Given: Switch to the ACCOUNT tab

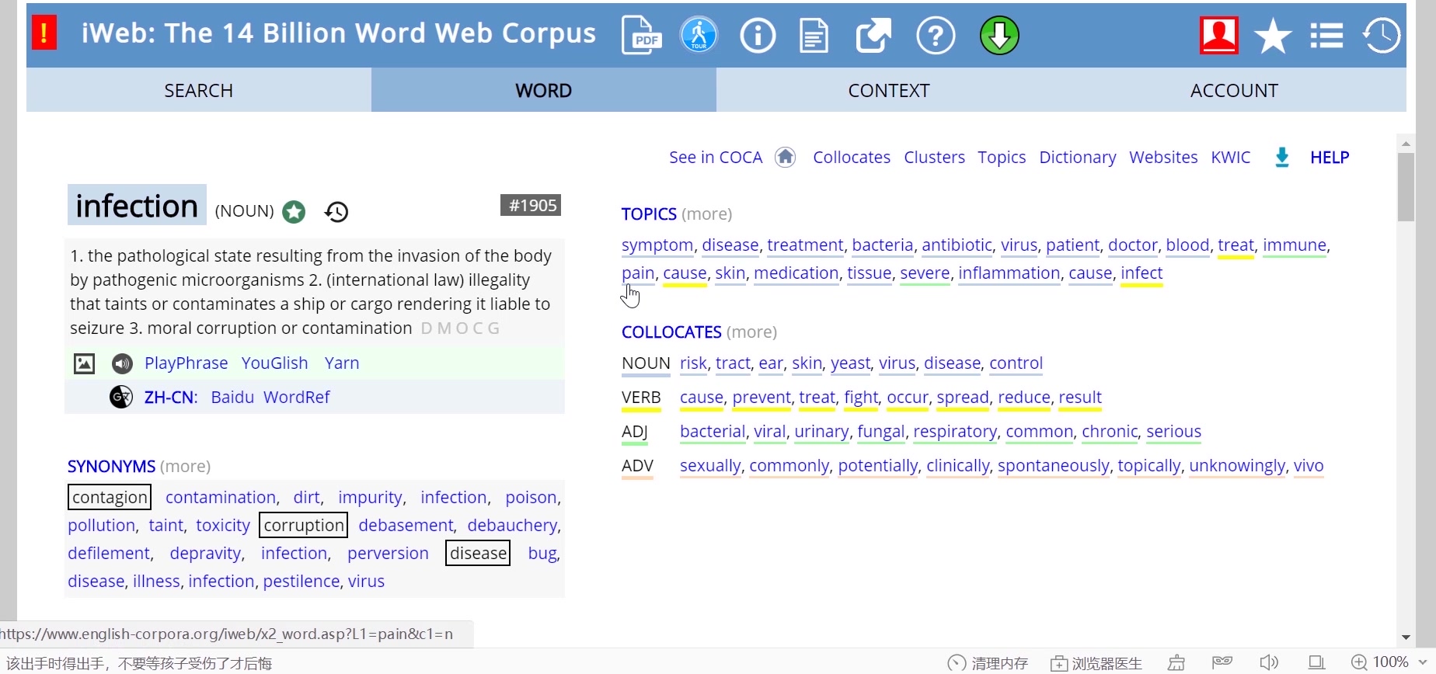Looking at the screenshot, I should [1234, 90].
